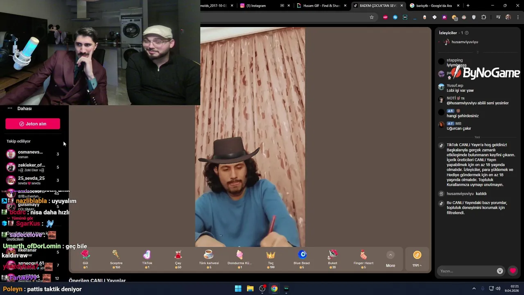This screenshot has width=524, height=295.
Task: Expand More gifts panel
Action: pos(391,259)
